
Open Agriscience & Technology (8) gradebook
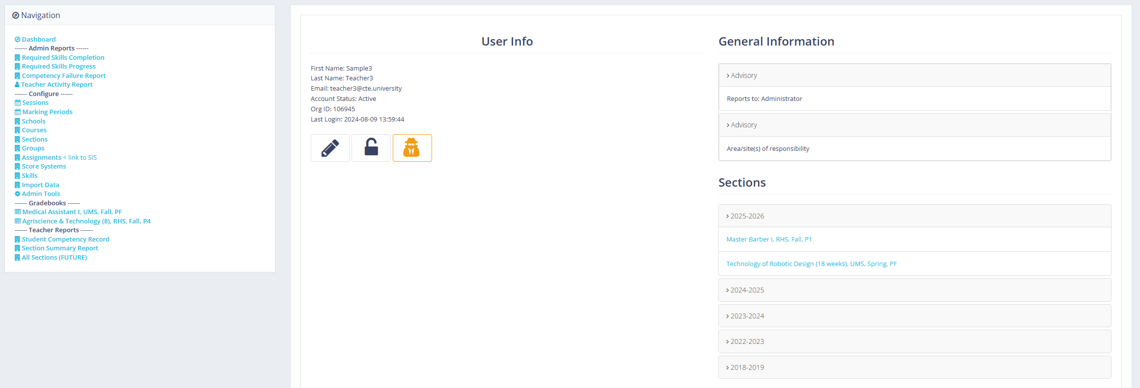[x=86, y=221]
